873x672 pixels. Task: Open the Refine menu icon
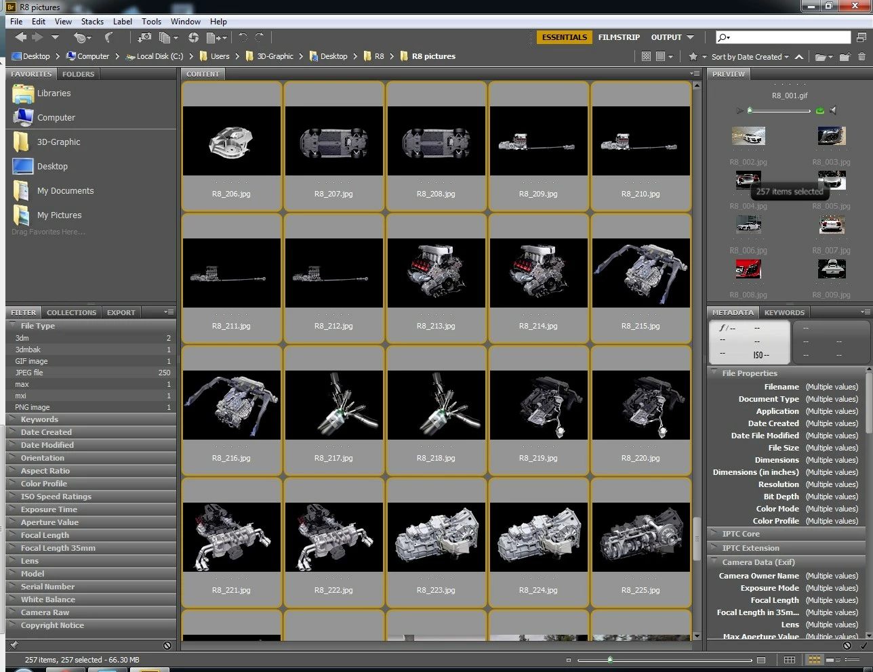[x=167, y=37]
